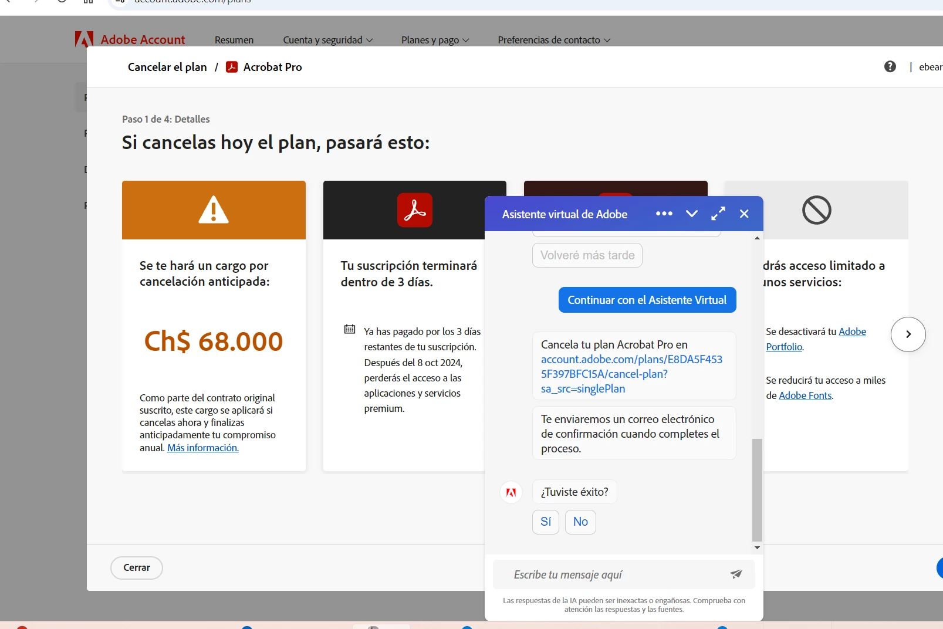Open Más información link
The width and height of the screenshot is (943, 629).
point(203,448)
